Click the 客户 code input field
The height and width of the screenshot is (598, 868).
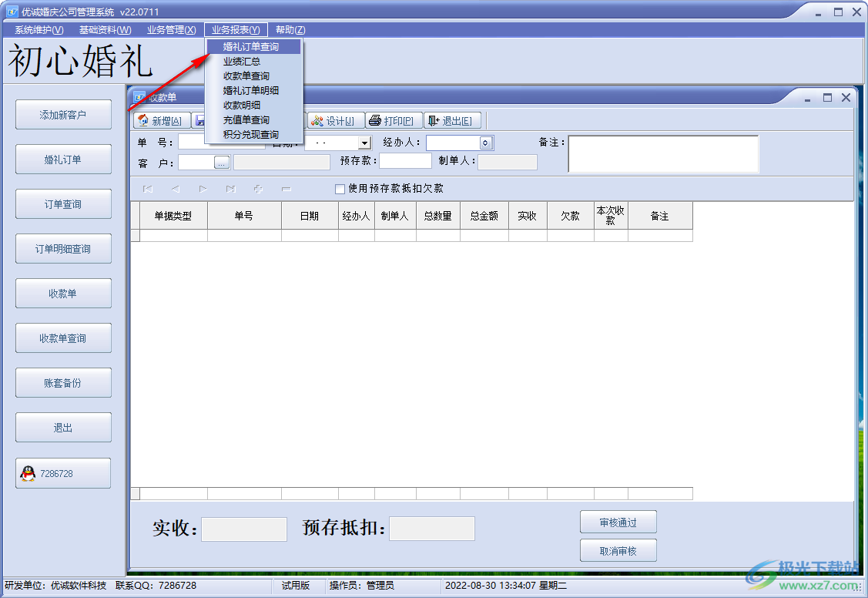(196, 163)
